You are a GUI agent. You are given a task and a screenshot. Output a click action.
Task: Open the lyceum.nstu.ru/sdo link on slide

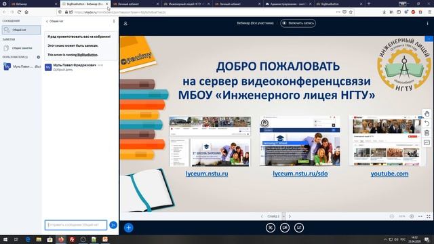pos(300,174)
